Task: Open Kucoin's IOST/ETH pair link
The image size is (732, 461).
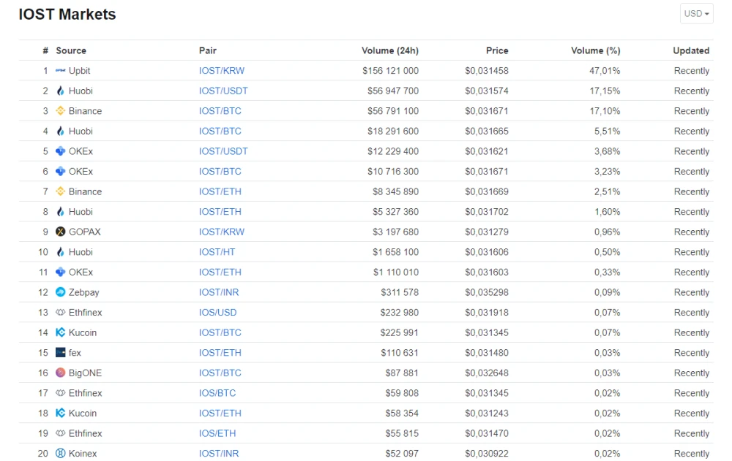Action: coord(220,413)
